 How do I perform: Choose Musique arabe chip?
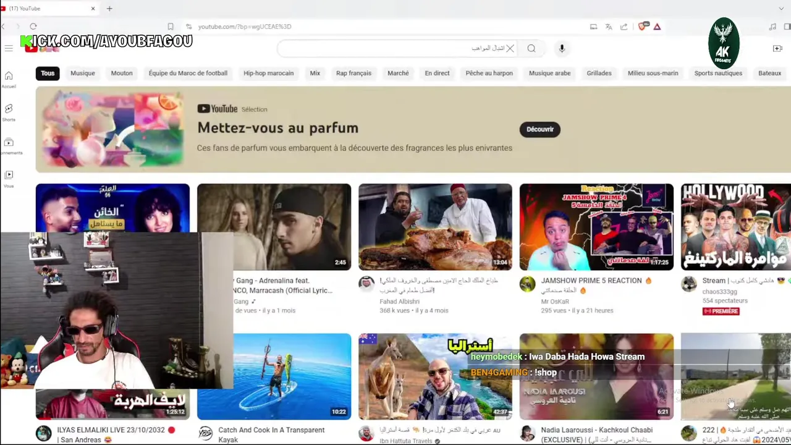[549, 73]
